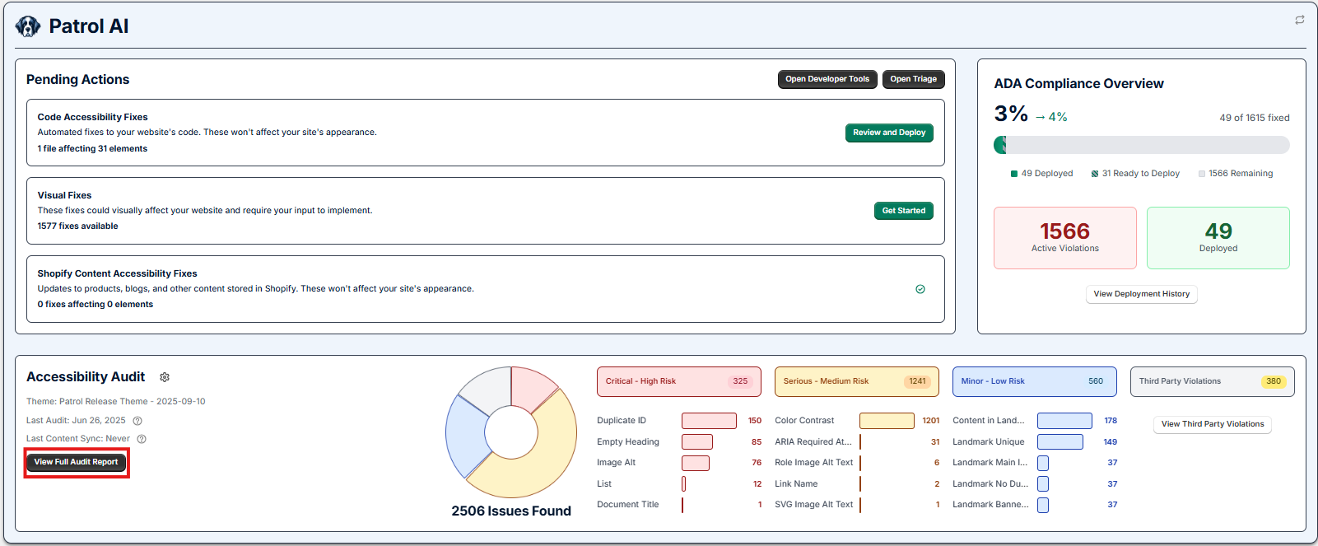This screenshot has height=546, width=1318.
Task: Click Visual Fixes heading
Action: coord(64,195)
